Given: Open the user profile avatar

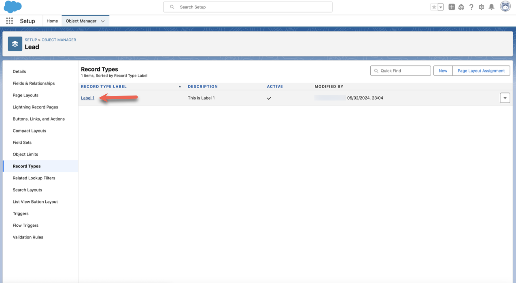Looking at the screenshot, I should pyautogui.click(x=505, y=6).
